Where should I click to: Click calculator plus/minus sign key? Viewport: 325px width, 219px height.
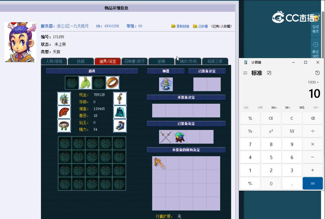point(250,183)
